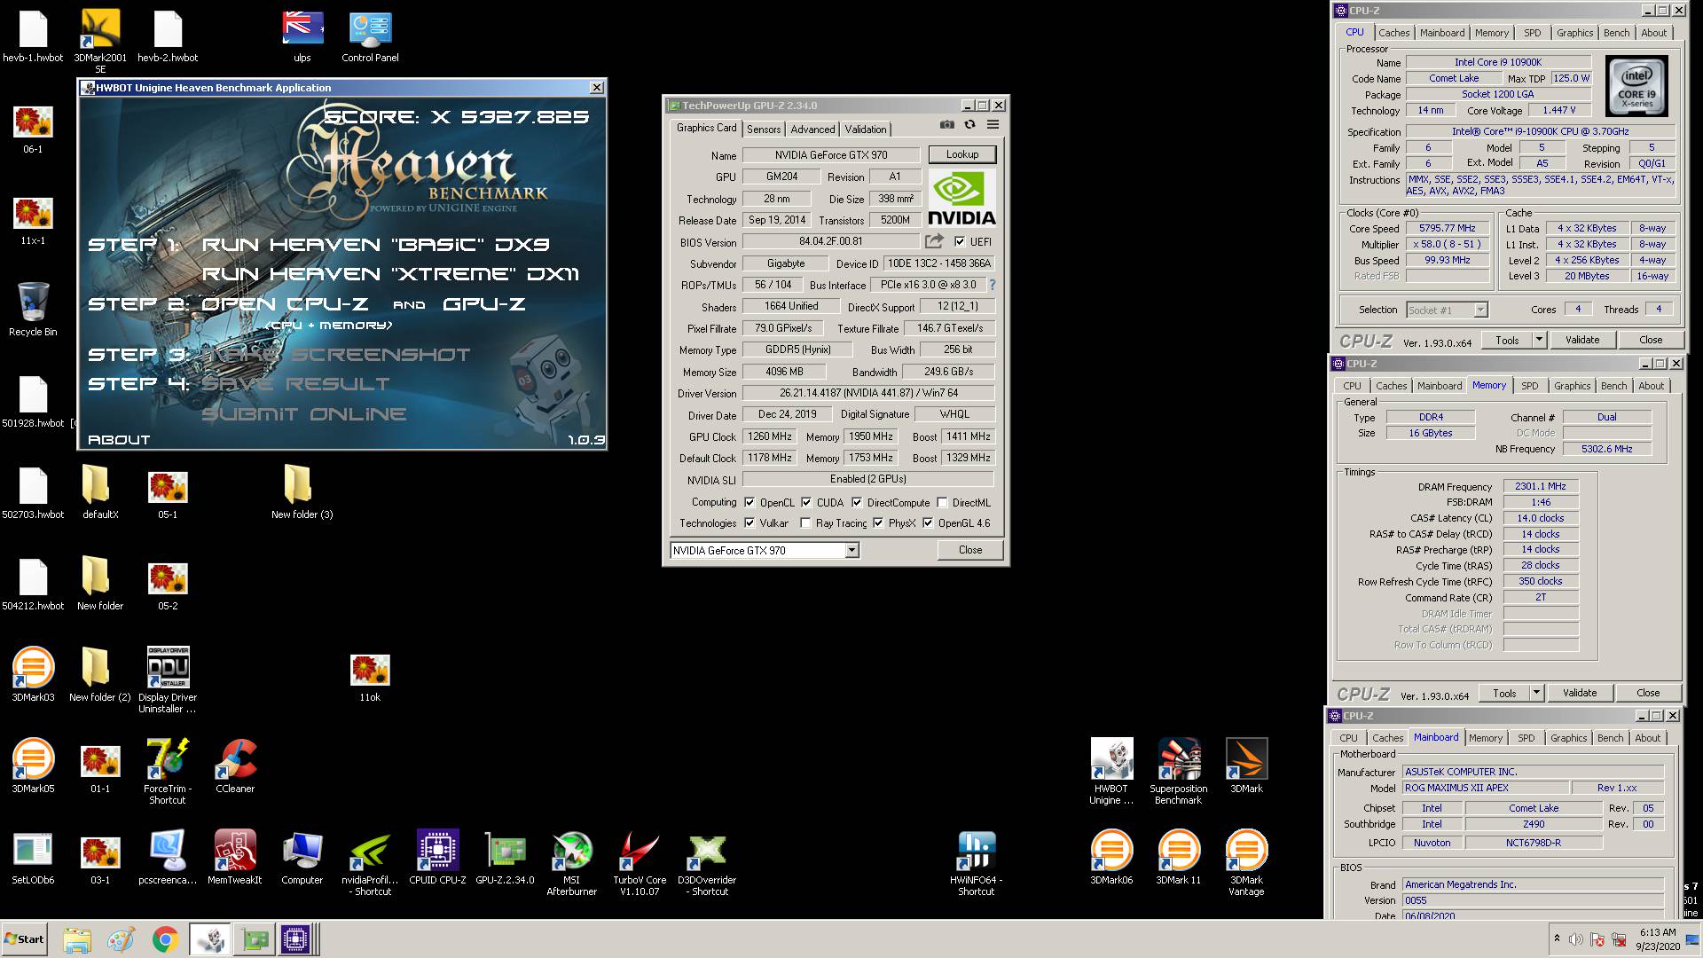The height and width of the screenshot is (958, 1703).
Task: Click Submit Online in Heaven Benchmark app
Action: click(x=304, y=414)
